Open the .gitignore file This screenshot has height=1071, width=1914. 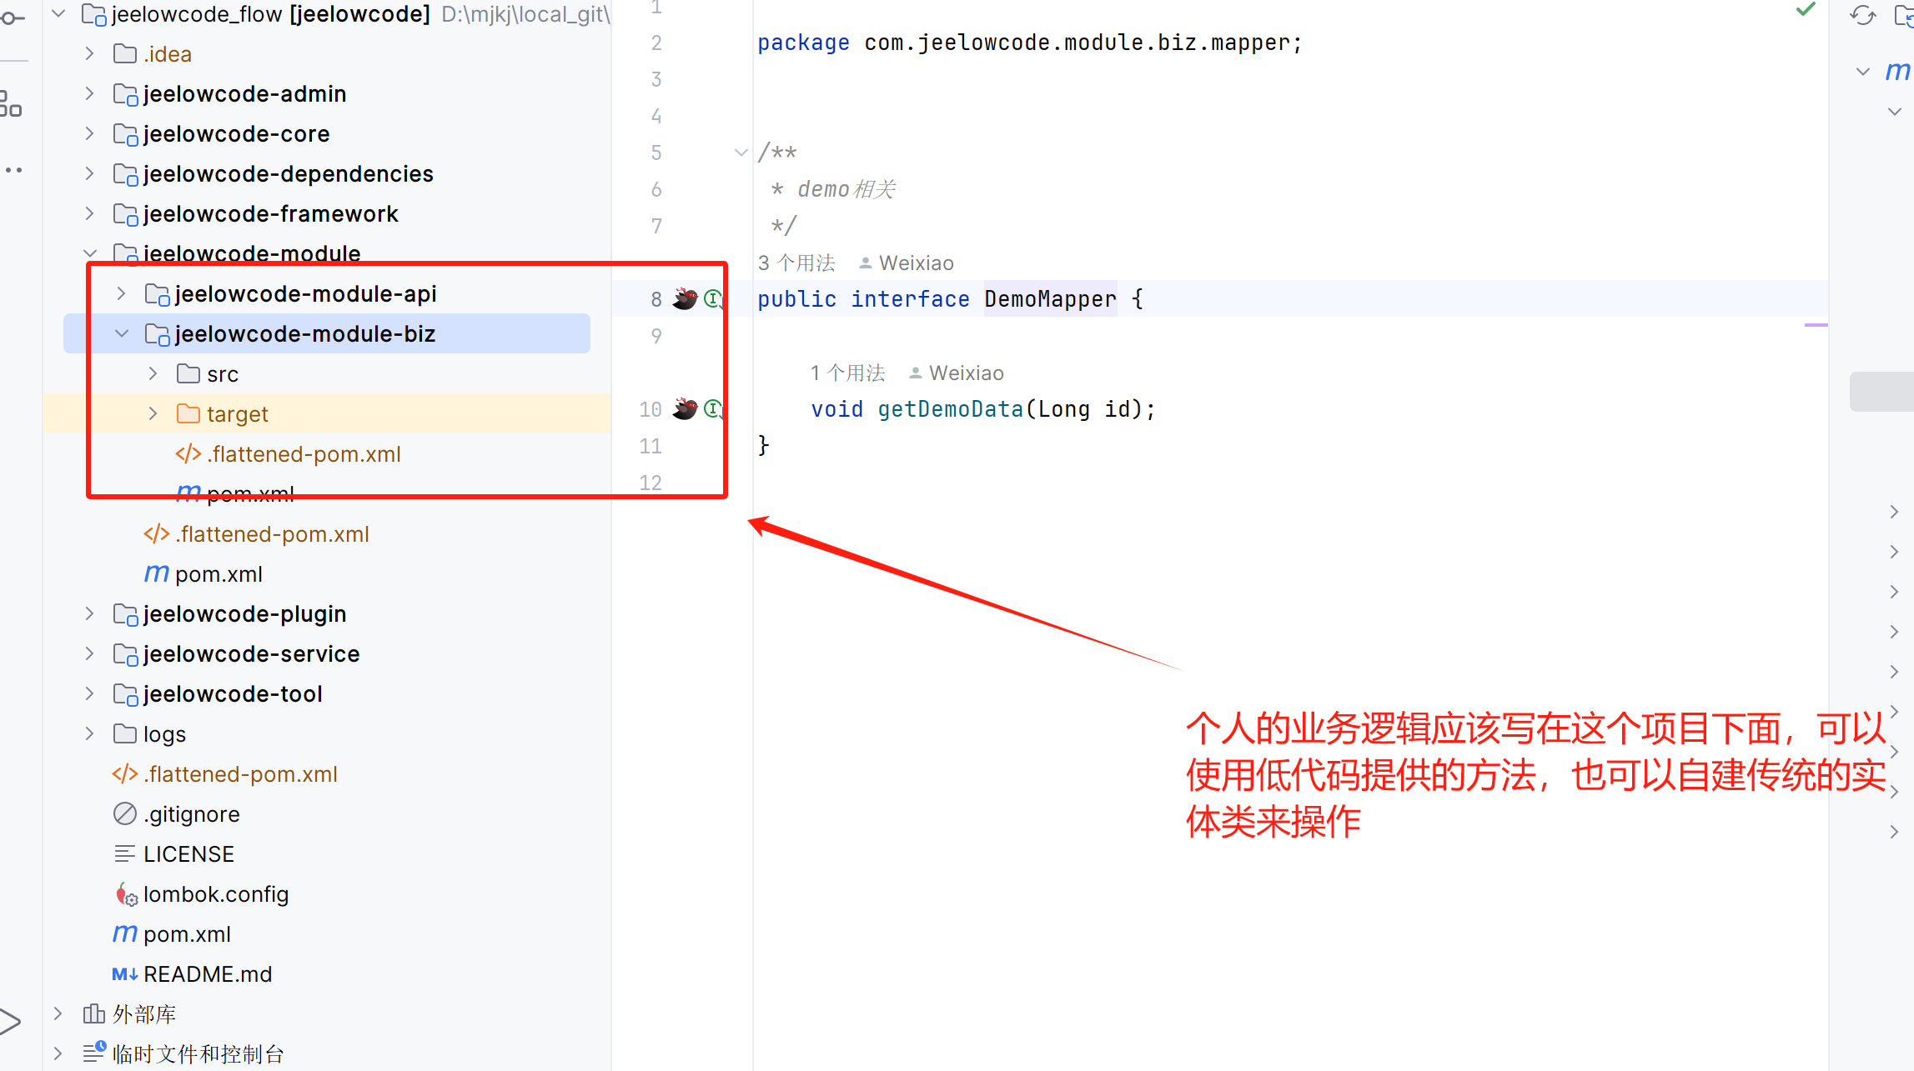(x=191, y=814)
